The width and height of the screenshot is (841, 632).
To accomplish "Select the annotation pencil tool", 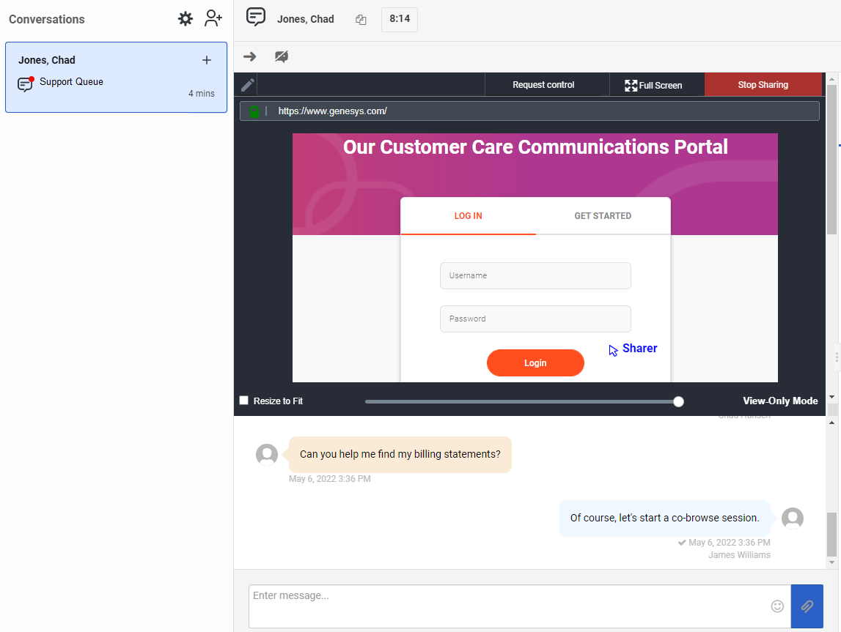I will point(246,84).
